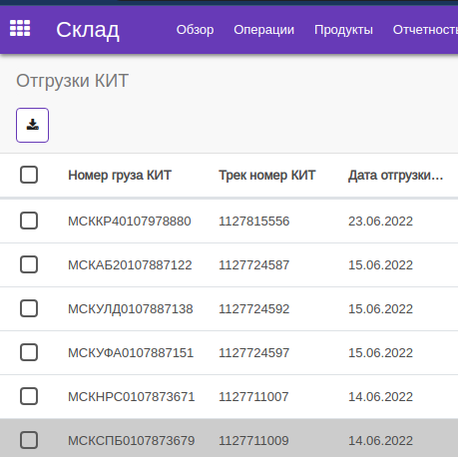Tick the checkbox for МСКУФА0107887151

[29, 352]
